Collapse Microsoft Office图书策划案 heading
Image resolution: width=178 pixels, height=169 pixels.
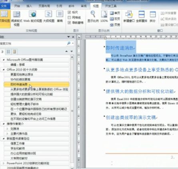tap(4, 60)
